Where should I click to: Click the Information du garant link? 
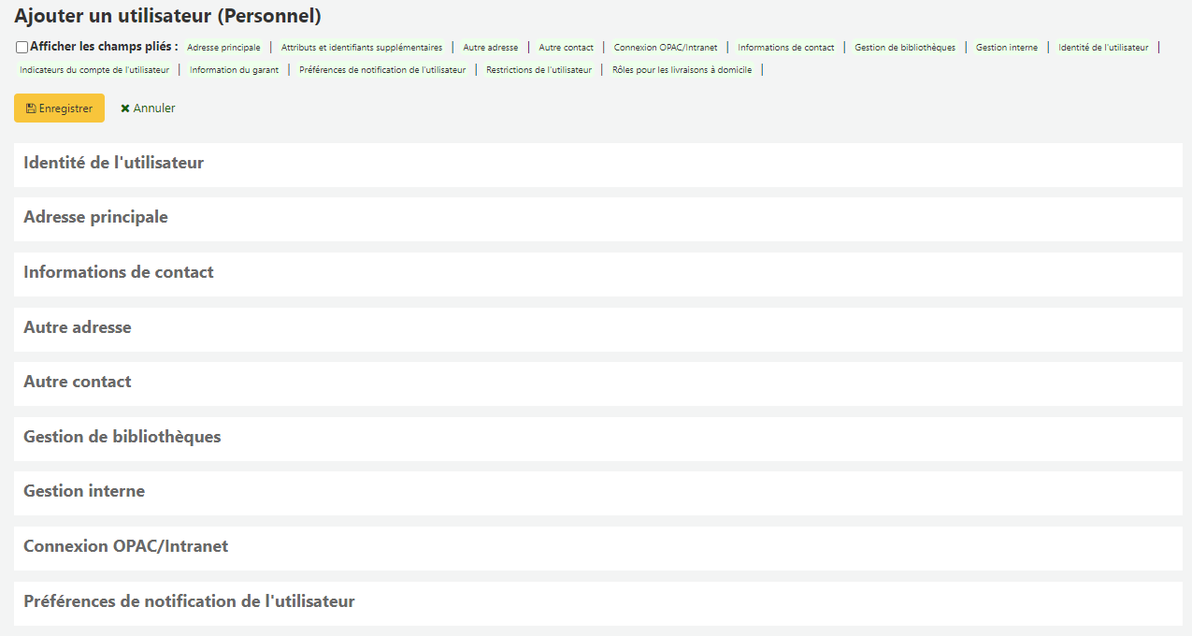[234, 69]
